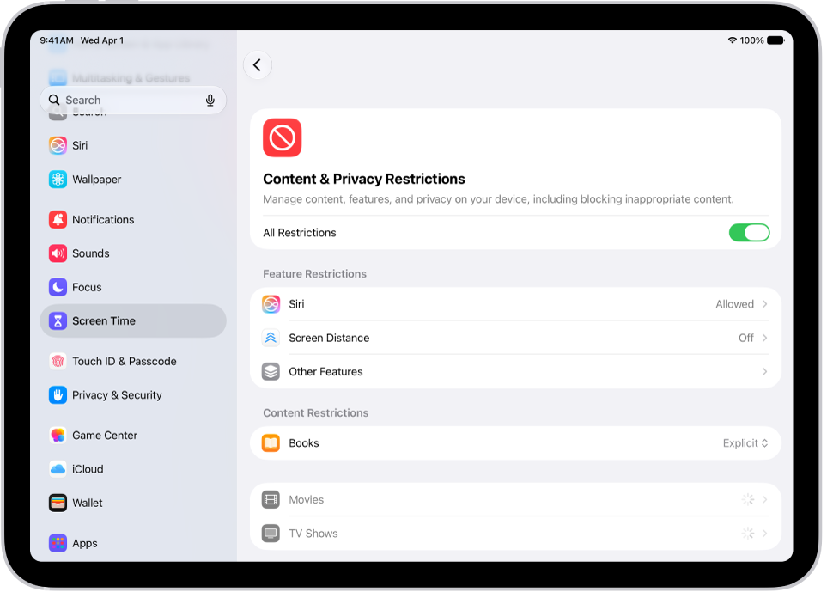
Task: Click the 'Allowed' value in Siri row
Action: coord(735,304)
